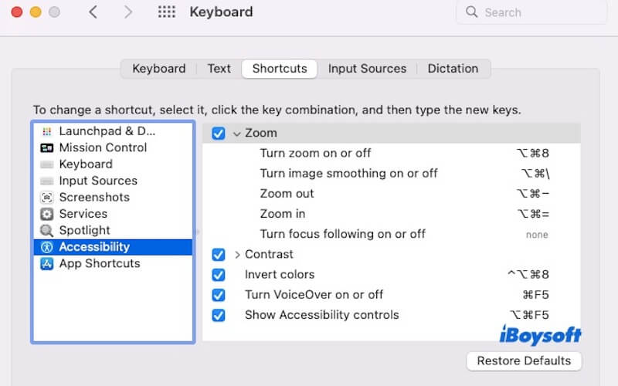This screenshot has width=618, height=386.
Task: Collapse the Zoom shortcut group
Action: coord(236,134)
